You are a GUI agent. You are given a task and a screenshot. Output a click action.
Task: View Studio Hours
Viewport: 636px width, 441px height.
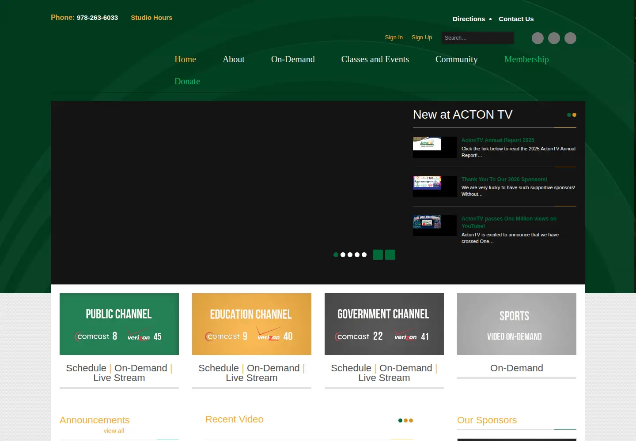coord(151,18)
